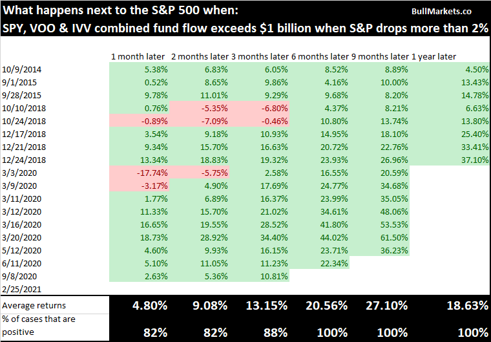Select the "1 month later" column header
Screen dimensions: 491x342
pyautogui.click(x=138, y=56)
